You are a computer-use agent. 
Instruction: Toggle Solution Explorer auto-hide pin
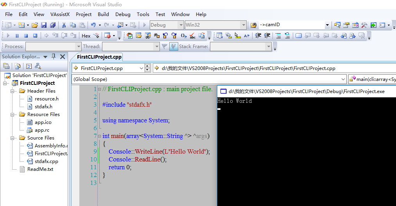coord(54,57)
